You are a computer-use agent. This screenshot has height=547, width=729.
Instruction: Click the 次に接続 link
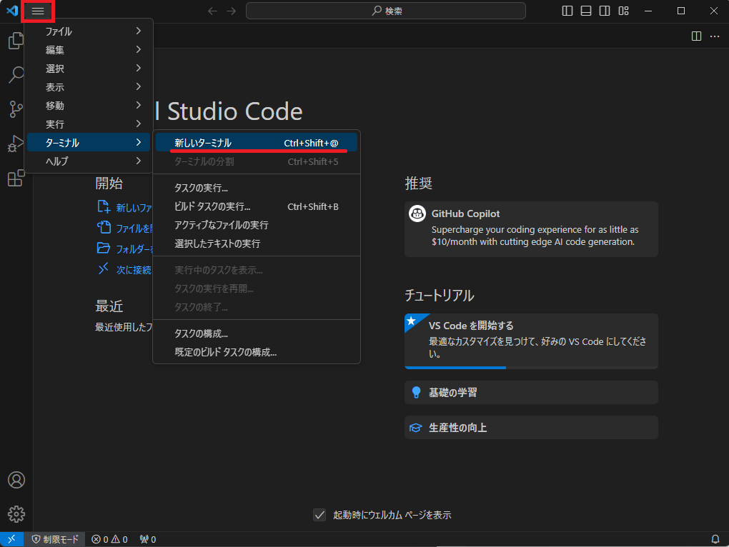pyautogui.click(x=134, y=270)
